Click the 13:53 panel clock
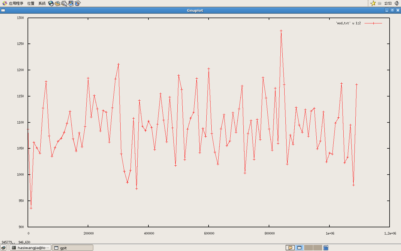Viewport: 401px width, 251px height. click(x=388, y=3)
